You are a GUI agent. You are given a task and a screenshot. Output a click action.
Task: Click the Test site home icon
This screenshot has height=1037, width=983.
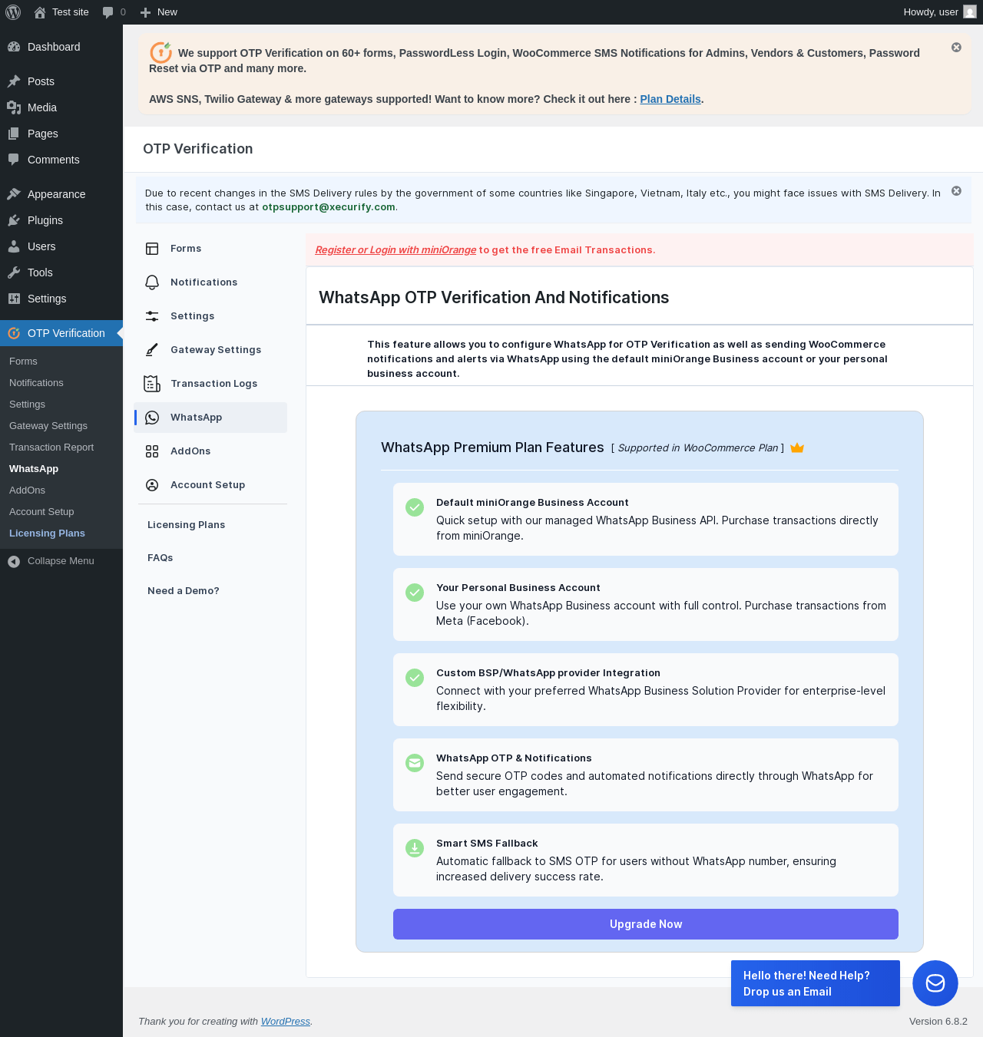click(40, 12)
